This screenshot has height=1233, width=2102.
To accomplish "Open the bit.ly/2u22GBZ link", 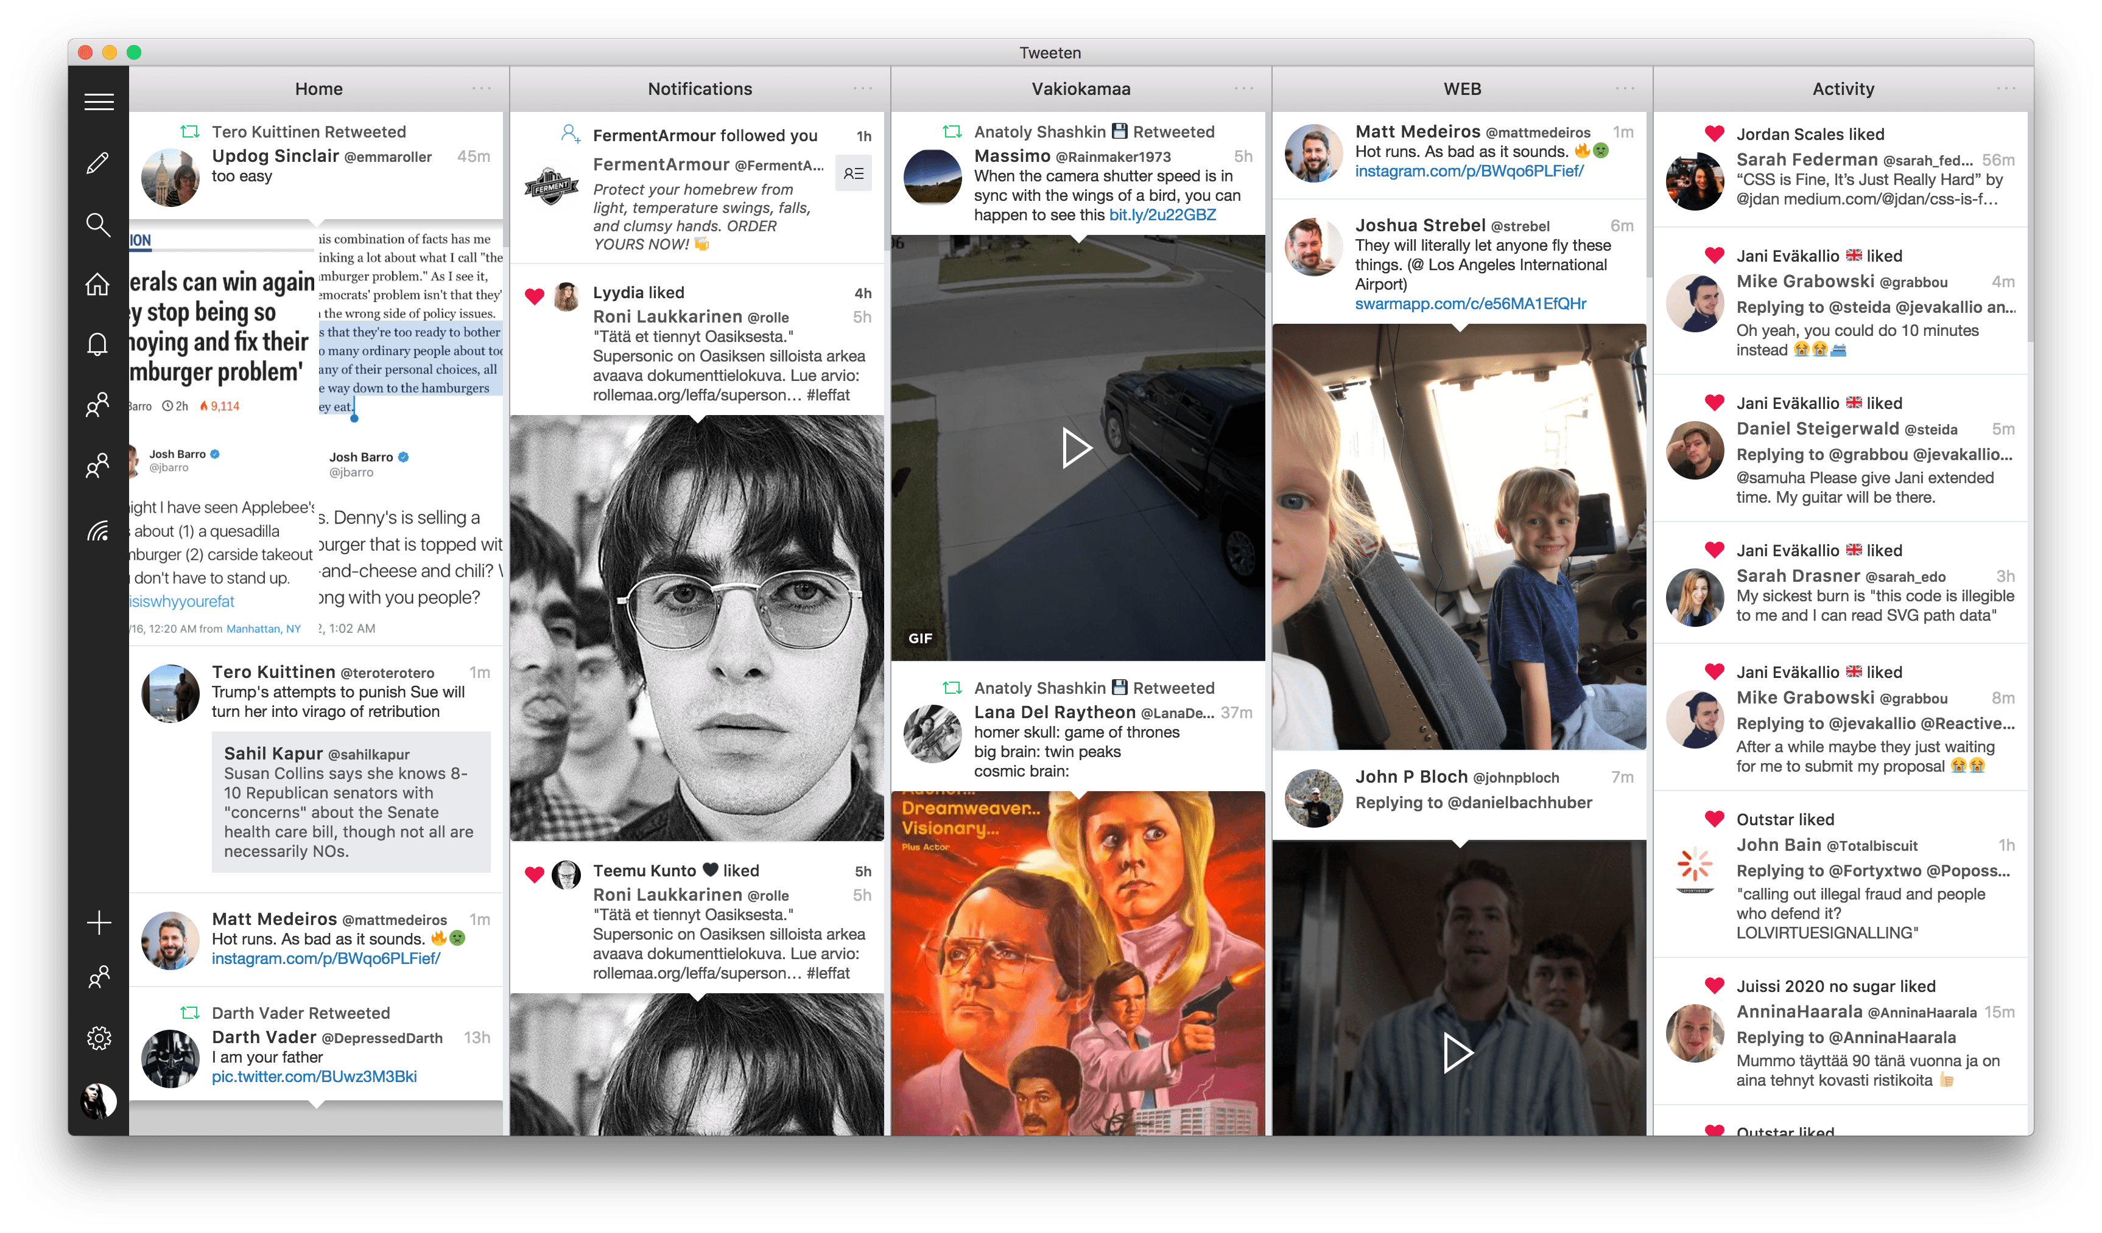I will click(x=1162, y=215).
